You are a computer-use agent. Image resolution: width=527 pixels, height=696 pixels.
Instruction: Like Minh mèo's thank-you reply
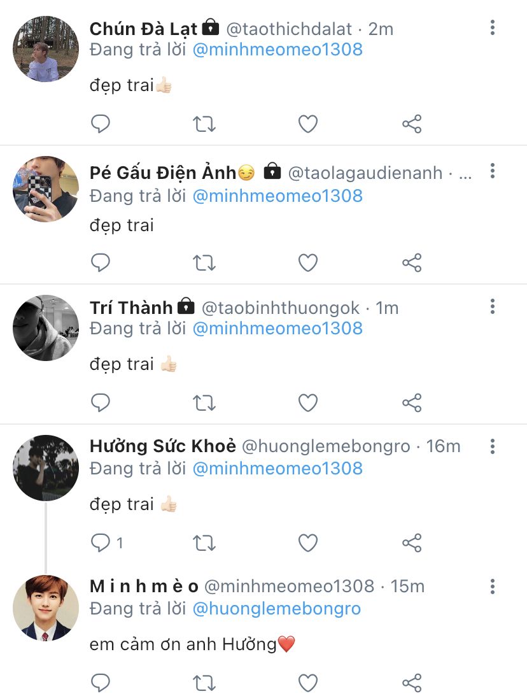click(308, 683)
